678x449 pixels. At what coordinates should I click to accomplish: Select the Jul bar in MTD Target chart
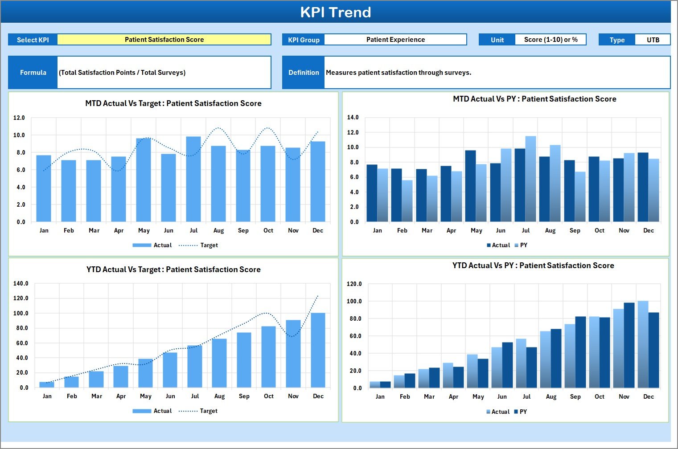coord(193,179)
